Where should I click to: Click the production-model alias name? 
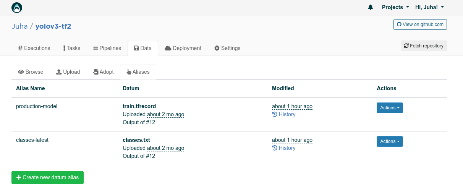(37, 106)
